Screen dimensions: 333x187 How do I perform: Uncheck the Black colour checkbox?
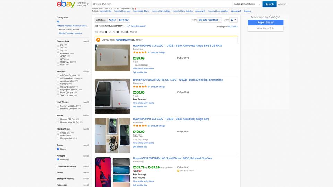point(58,149)
